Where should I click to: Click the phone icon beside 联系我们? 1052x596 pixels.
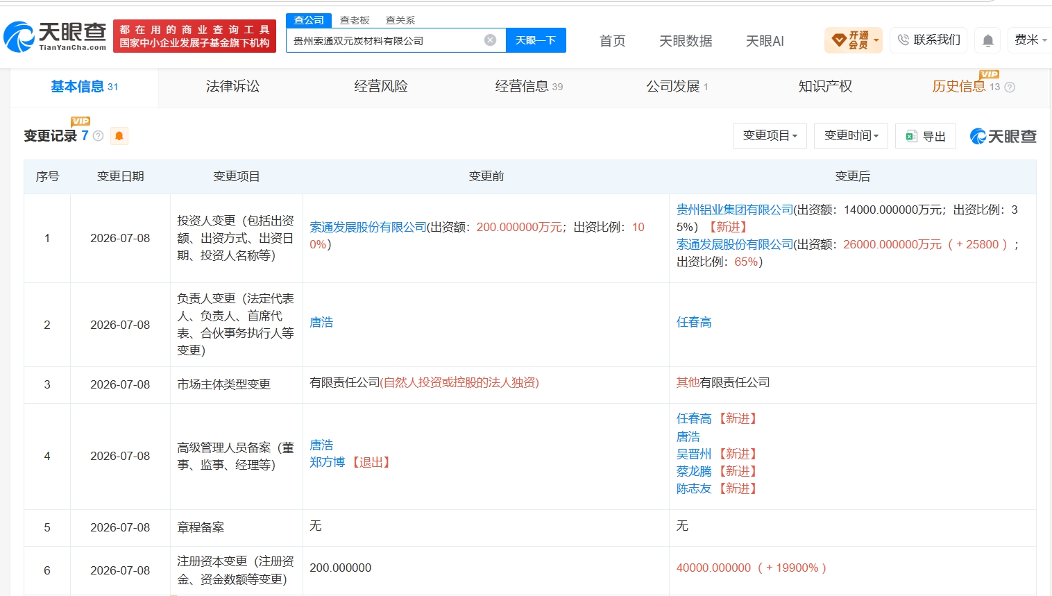[903, 40]
